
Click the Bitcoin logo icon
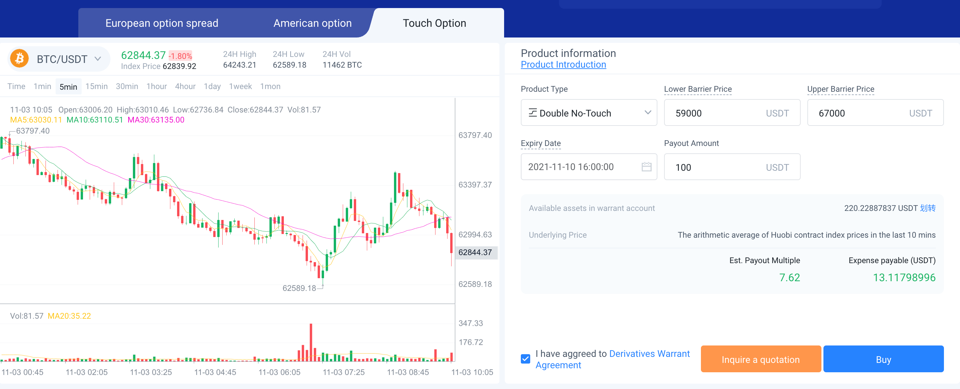[x=19, y=59]
